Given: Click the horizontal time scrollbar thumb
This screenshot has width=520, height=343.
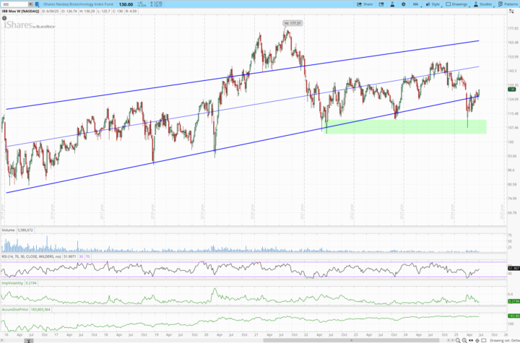Looking at the screenshot, I should click(x=351, y=340).
